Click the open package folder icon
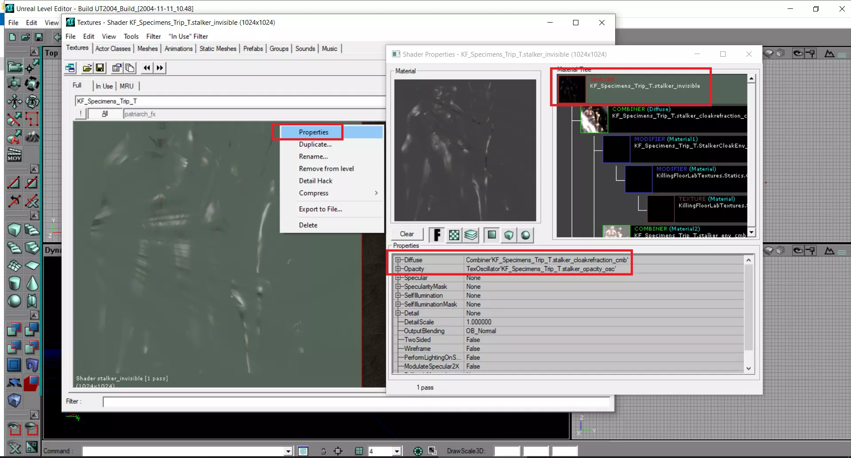 click(87, 68)
